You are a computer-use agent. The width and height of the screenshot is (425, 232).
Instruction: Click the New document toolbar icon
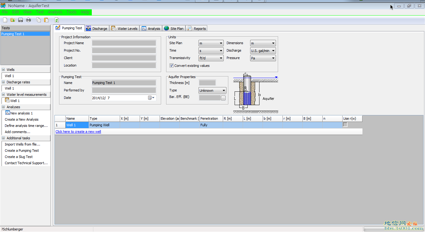(5, 20)
